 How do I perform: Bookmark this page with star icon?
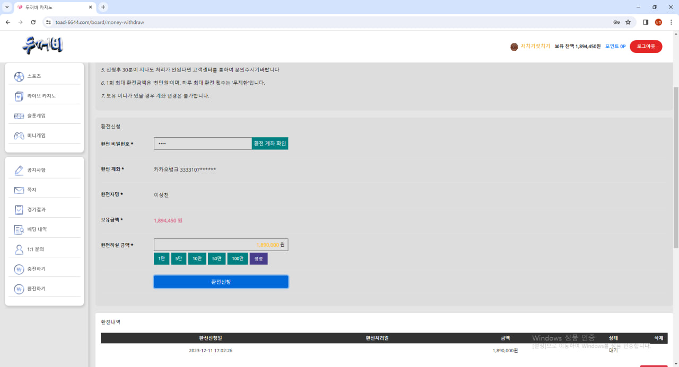628,22
